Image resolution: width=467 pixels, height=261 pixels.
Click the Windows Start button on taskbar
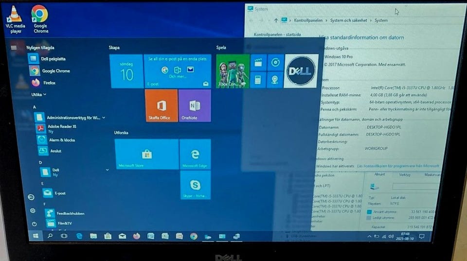[36, 236]
